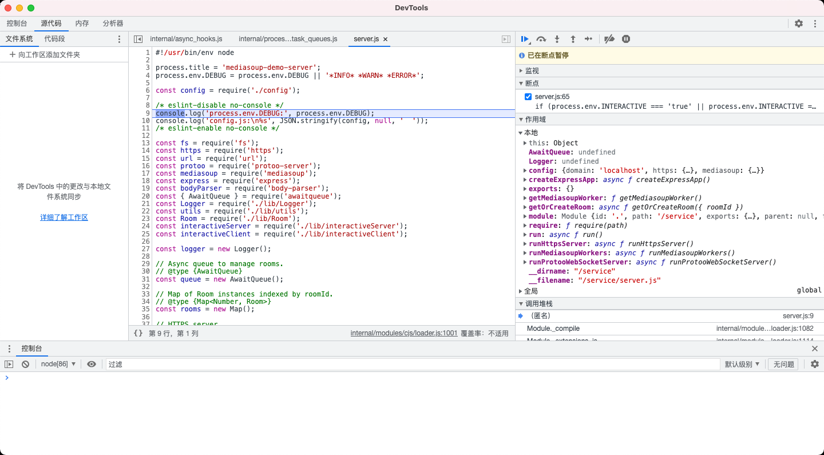This screenshot has width=824, height=455.
Task: Open the internal/async_hooks.js file tab
Action: tap(186, 39)
